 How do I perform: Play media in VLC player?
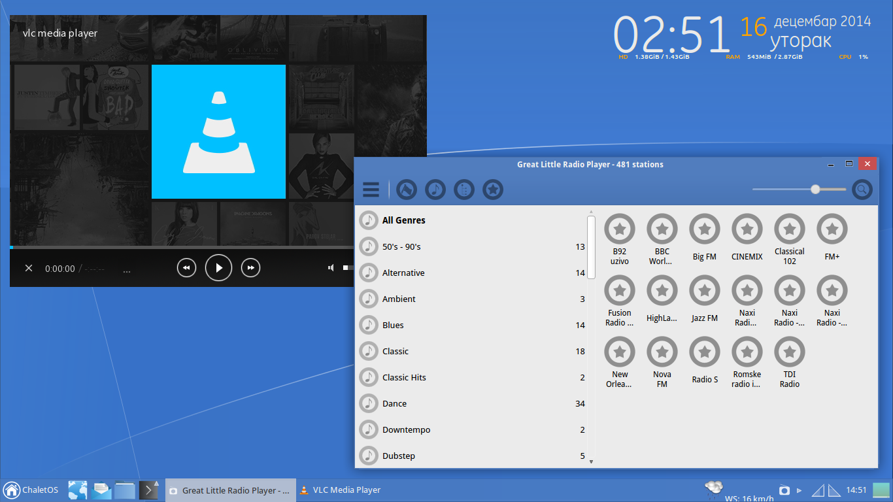click(219, 268)
